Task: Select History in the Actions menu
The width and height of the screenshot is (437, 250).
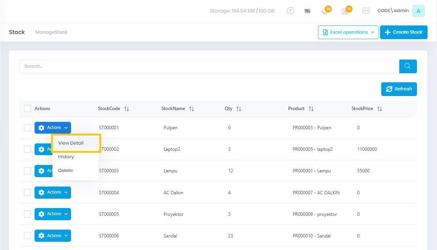Action: pos(66,157)
